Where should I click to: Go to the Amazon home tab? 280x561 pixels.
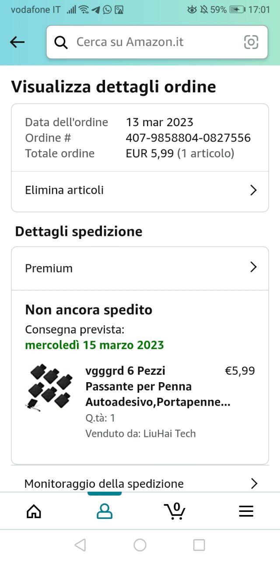(x=34, y=511)
